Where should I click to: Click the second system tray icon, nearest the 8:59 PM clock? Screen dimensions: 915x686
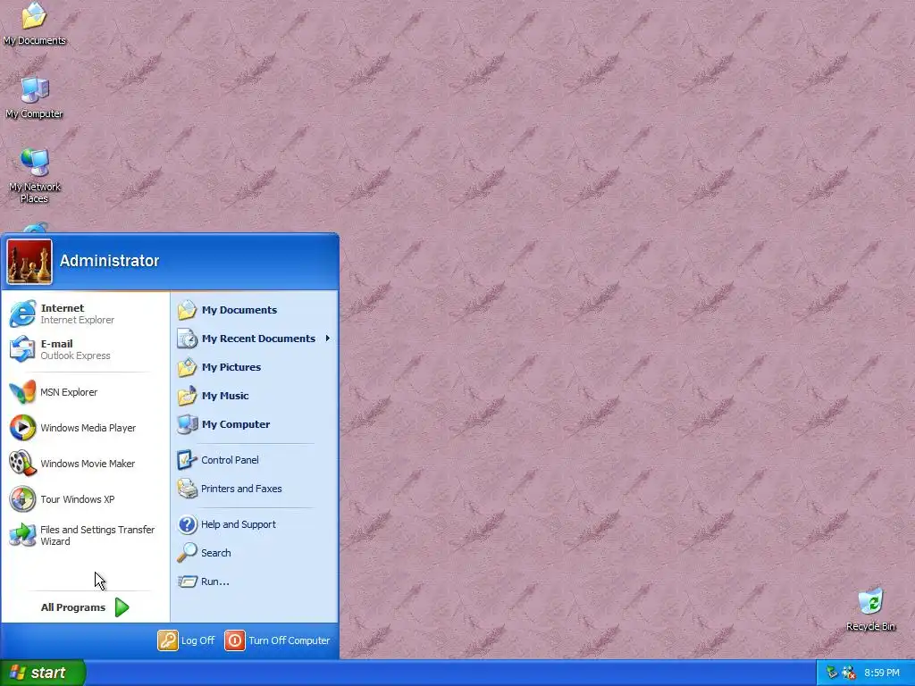tap(849, 673)
